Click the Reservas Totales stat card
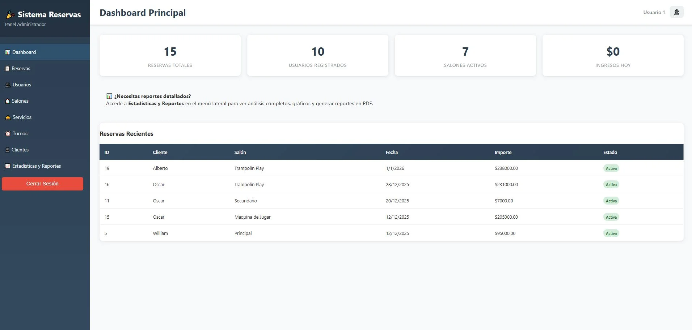Screen dimensions: 692x330 pos(169,55)
